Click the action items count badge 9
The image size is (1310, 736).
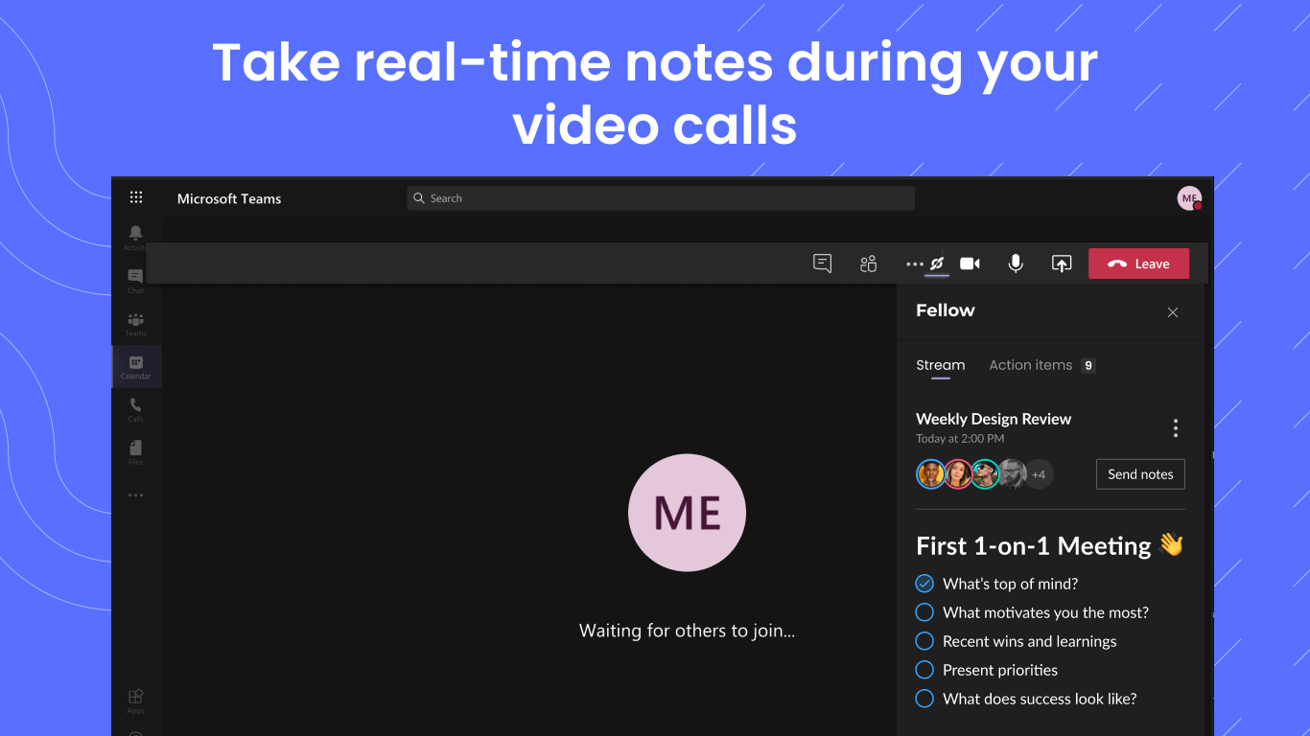1088,365
